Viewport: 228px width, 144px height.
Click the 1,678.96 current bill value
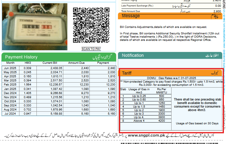click(56, 110)
